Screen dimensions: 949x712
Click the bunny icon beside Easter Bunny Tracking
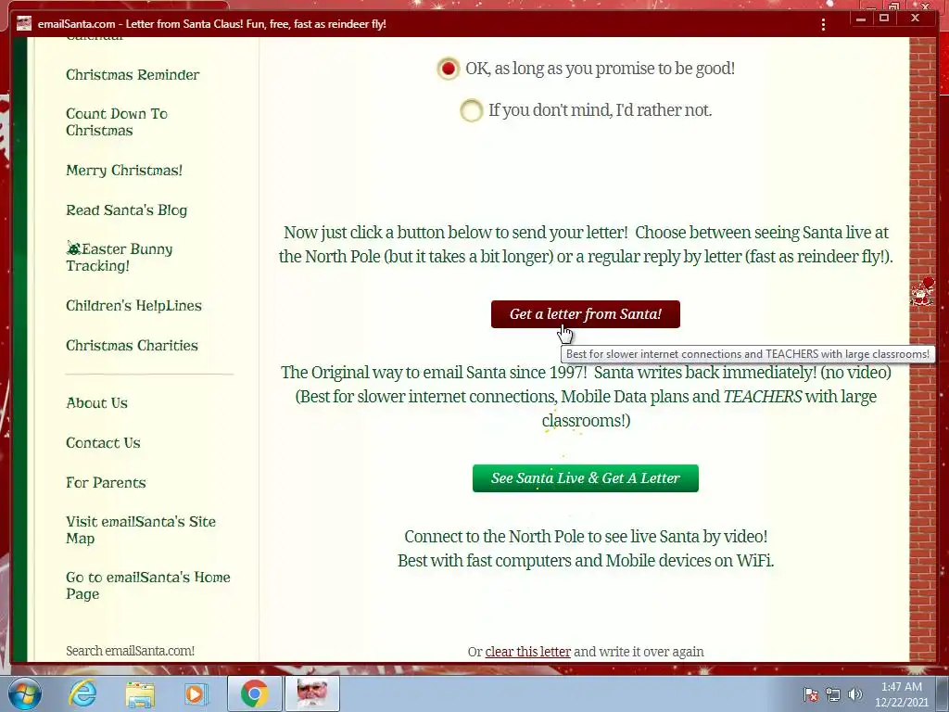point(73,248)
